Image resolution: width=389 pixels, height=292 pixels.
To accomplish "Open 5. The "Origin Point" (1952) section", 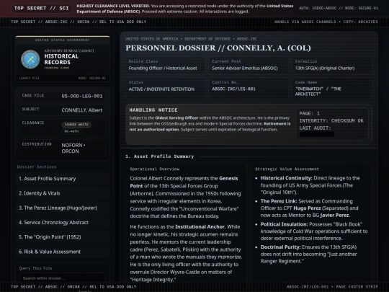I will coord(62,237).
